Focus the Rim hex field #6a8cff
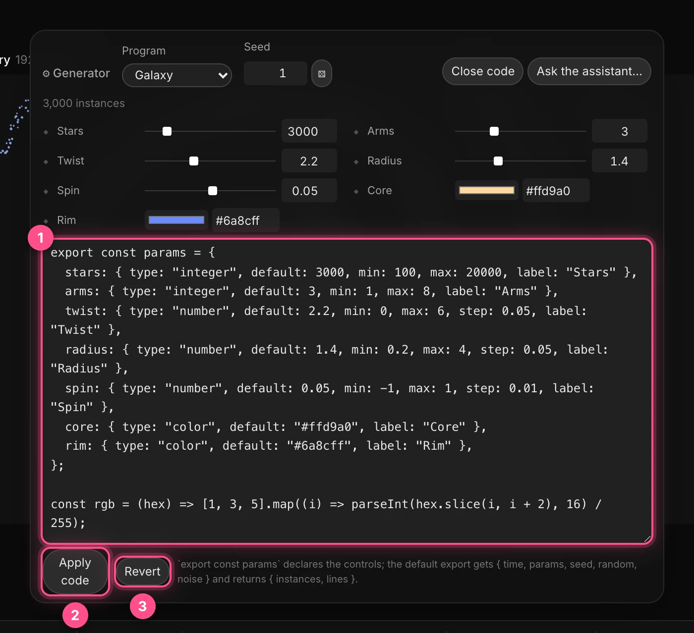Viewport: 694px width, 633px height. [x=246, y=220]
